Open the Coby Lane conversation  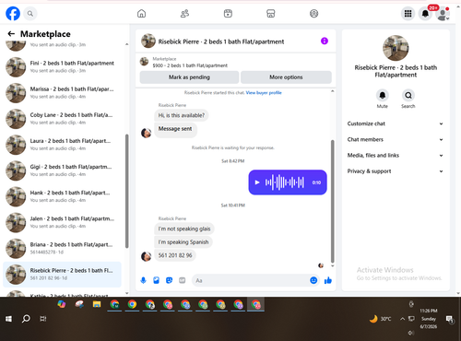click(x=63, y=119)
